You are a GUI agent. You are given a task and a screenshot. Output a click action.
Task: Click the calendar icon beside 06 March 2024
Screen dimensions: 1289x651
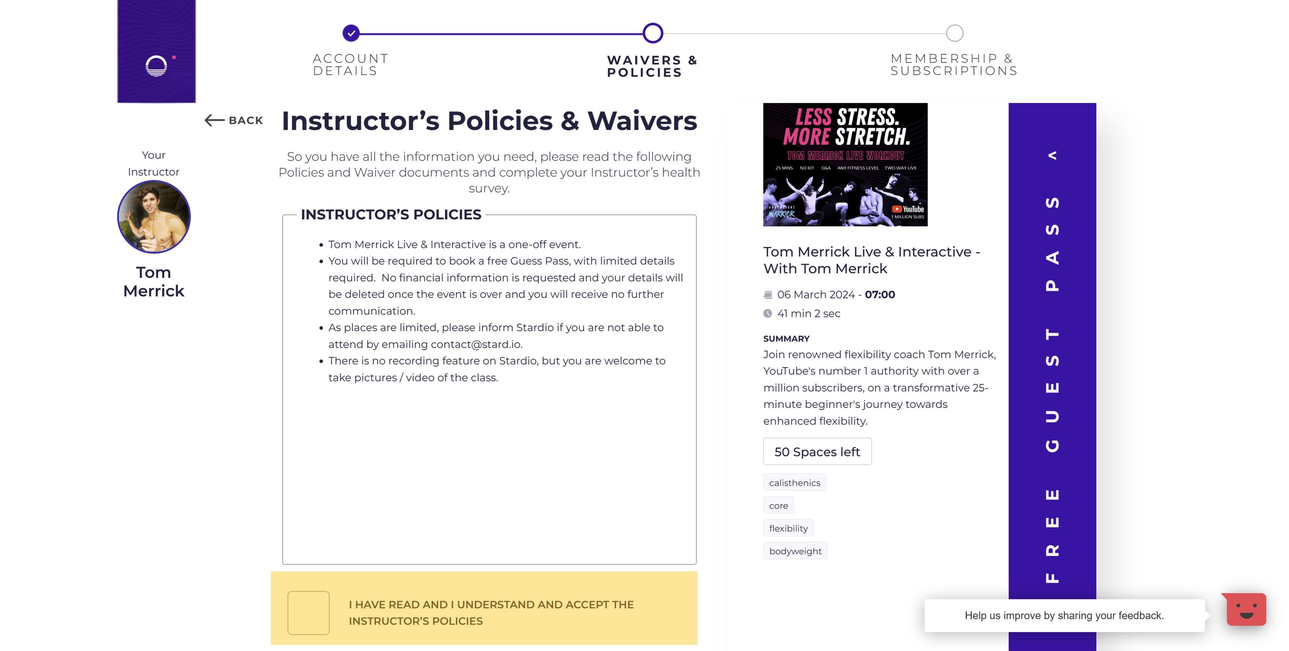click(767, 295)
